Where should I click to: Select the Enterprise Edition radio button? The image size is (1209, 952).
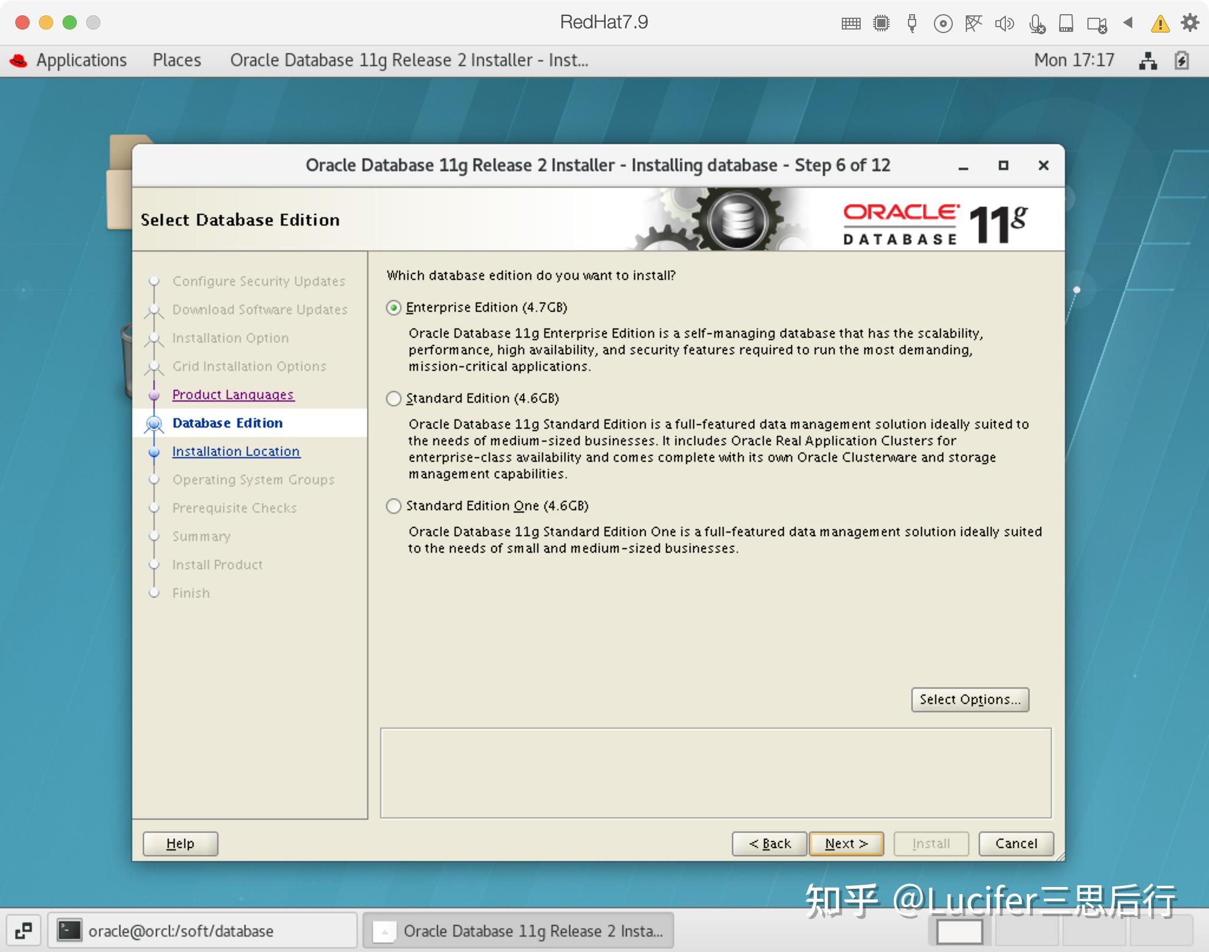tap(394, 307)
